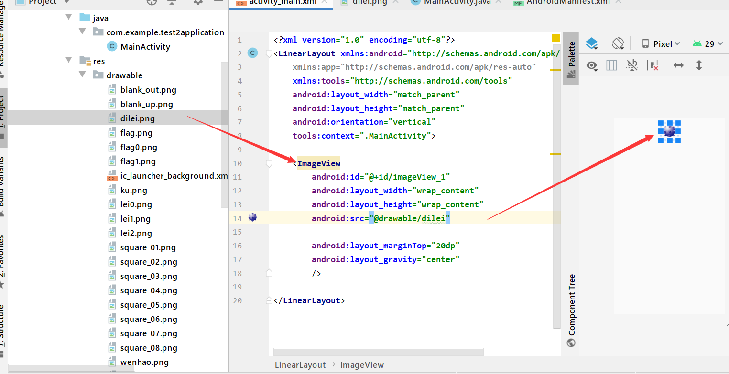Click the Collapse All icon in Project panel
729x374 pixels.
pyautogui.click(x=172, y=2)
